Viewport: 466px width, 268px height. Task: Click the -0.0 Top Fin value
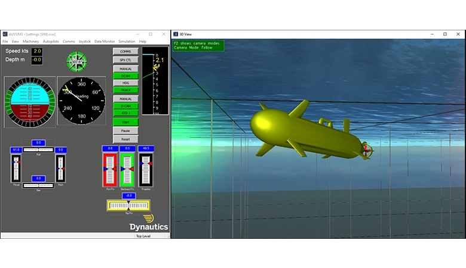tap(128, 196)
